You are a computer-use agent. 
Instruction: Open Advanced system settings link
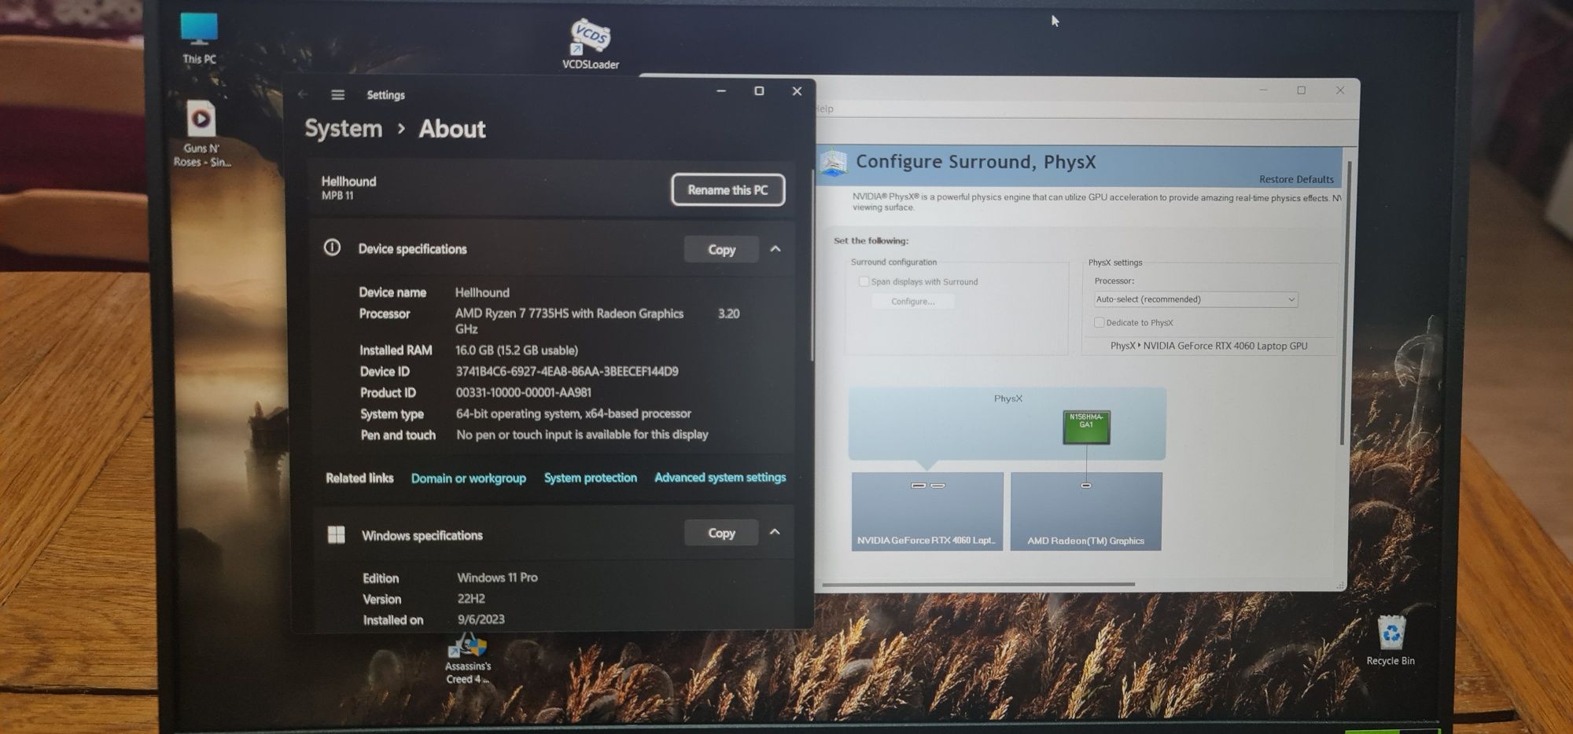(x=720, y=477)
